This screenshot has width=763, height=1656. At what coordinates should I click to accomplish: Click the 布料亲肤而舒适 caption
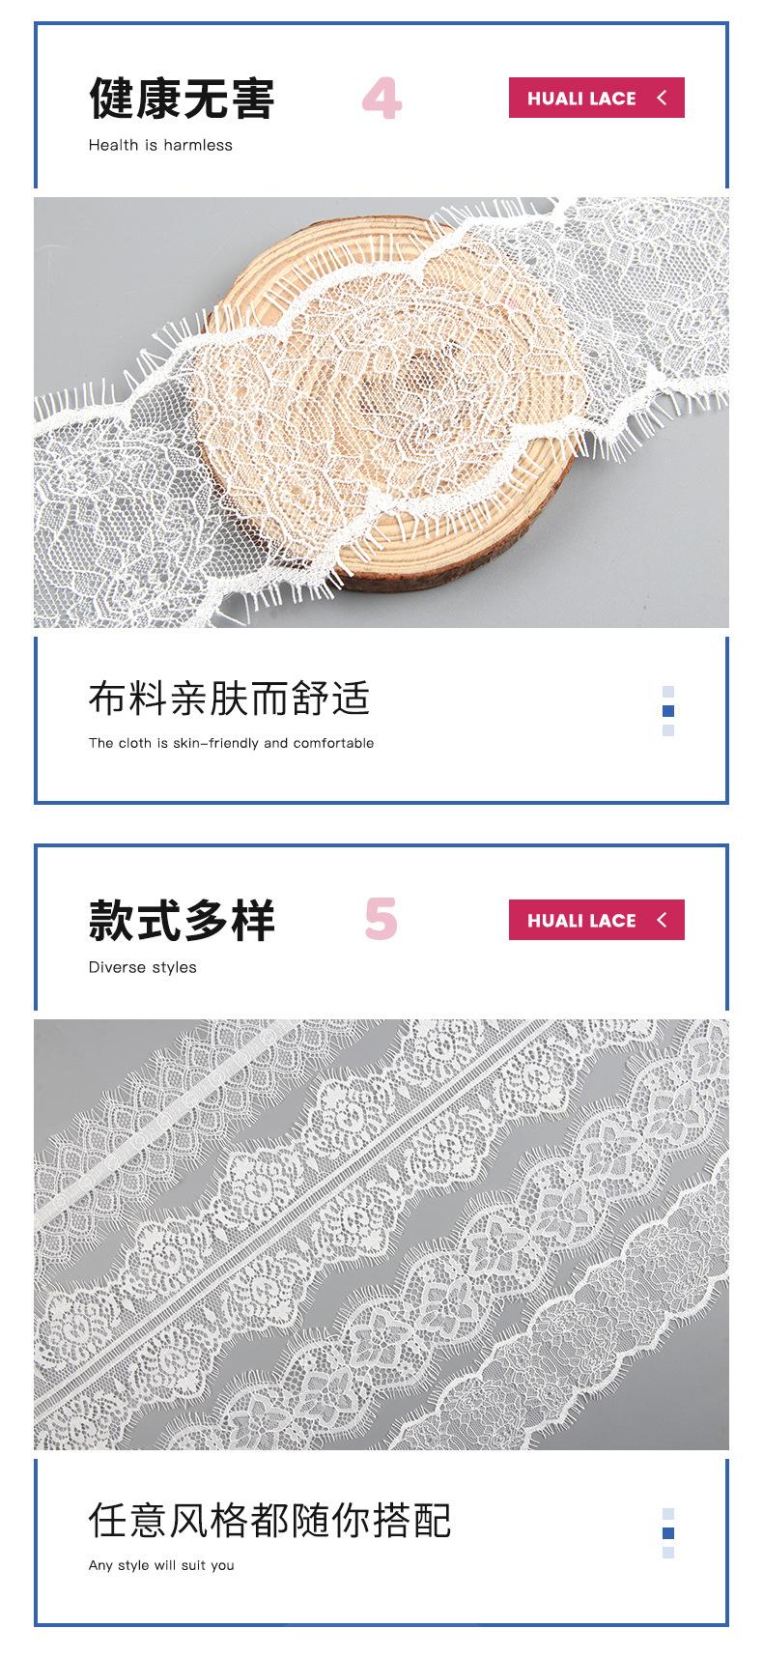[229, 698]
